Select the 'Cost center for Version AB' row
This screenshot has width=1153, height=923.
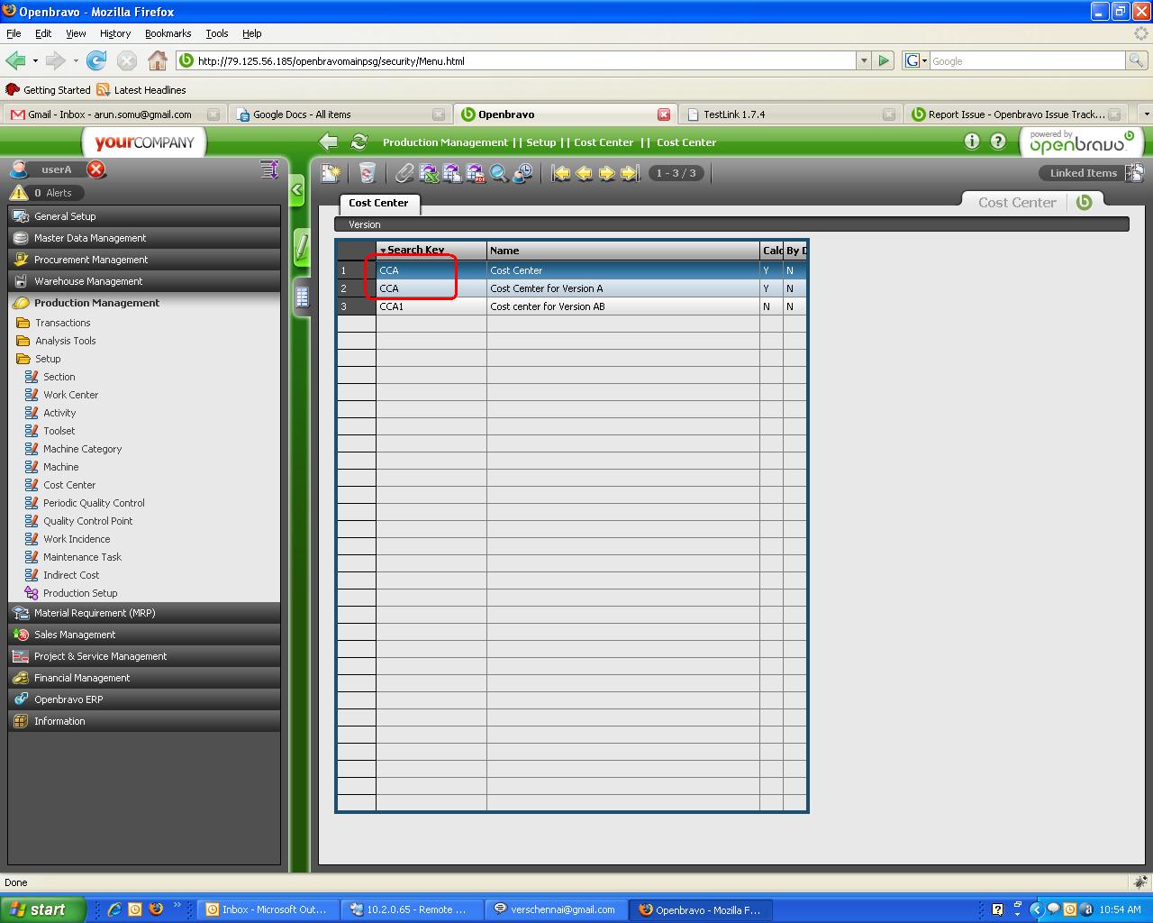(x=571, y=306)
